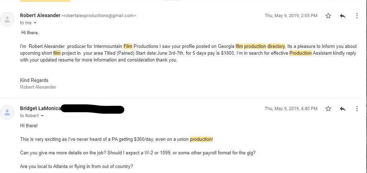Click Robert Alexander's profile avatar
Screen dimensions: 367x173
click(8, 19)
